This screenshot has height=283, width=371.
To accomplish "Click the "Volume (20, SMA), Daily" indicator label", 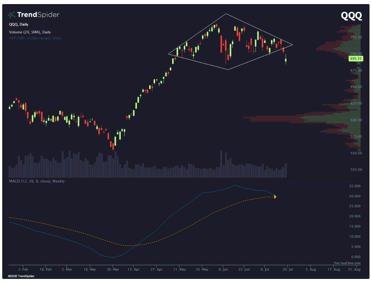I will [x=30, y=32].
